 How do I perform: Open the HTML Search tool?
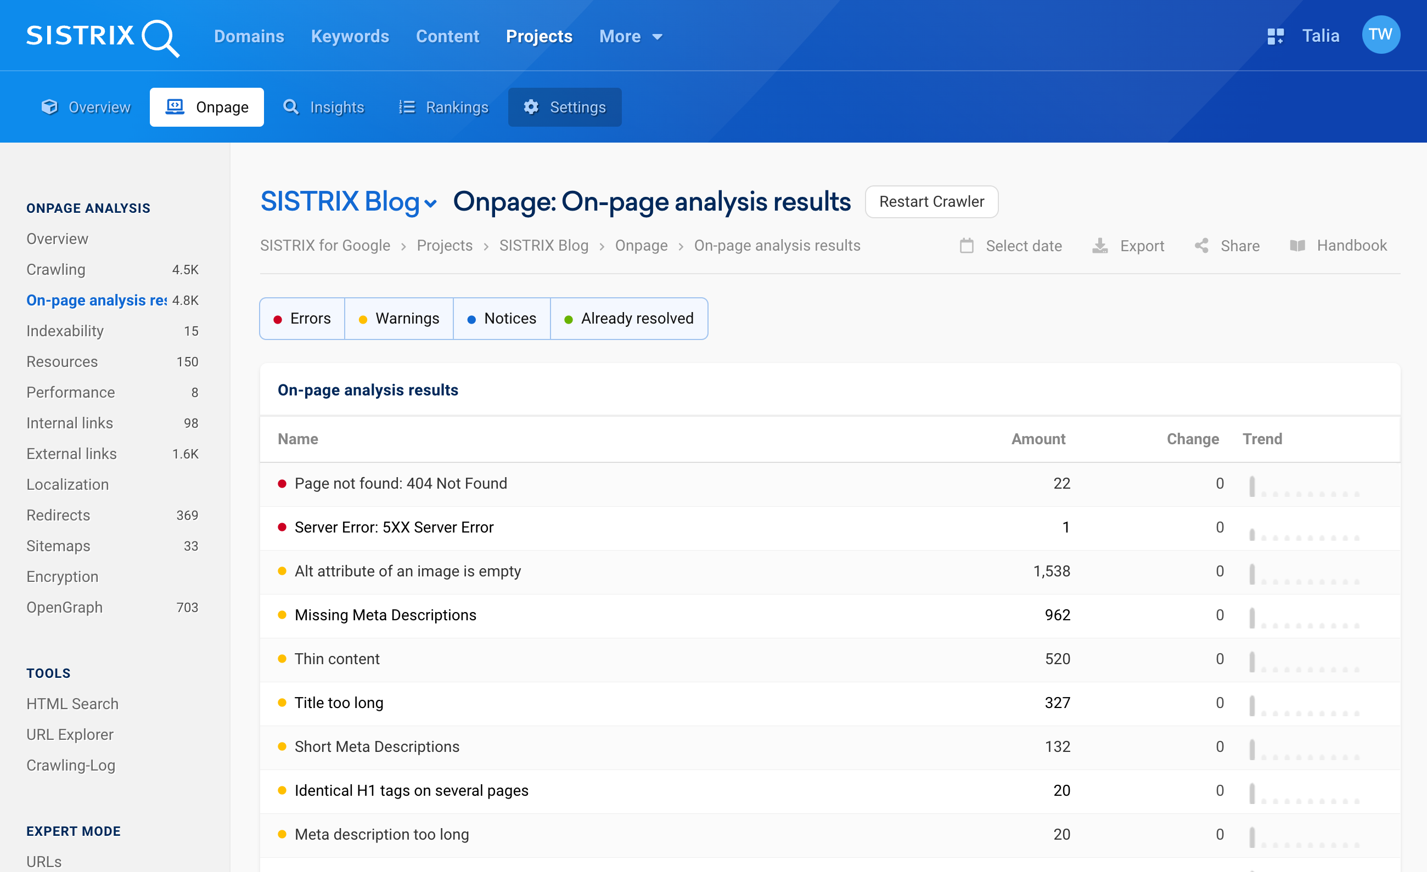coord(72,704)
